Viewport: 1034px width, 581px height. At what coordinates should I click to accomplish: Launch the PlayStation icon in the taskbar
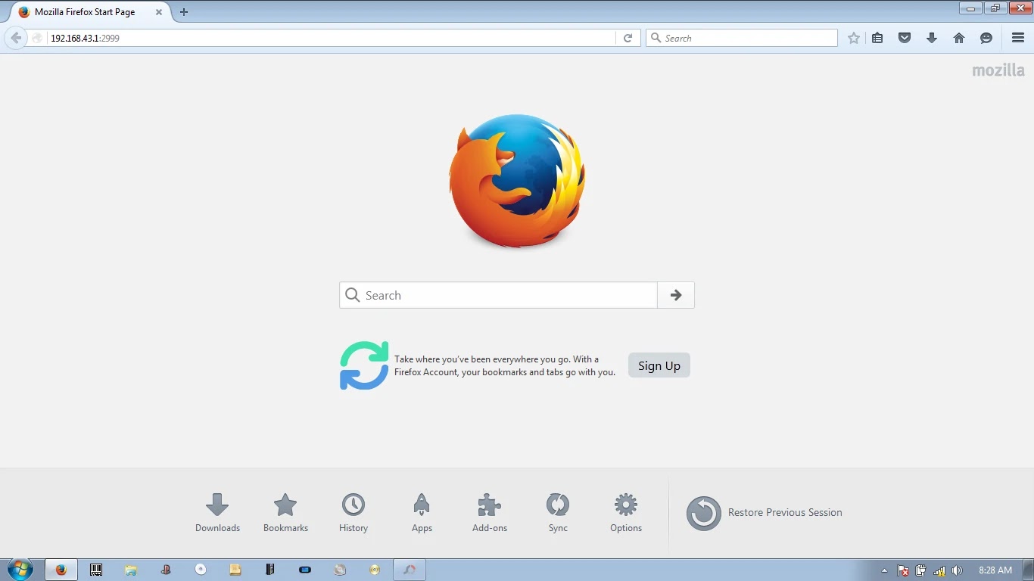click(x=166, y=570)
